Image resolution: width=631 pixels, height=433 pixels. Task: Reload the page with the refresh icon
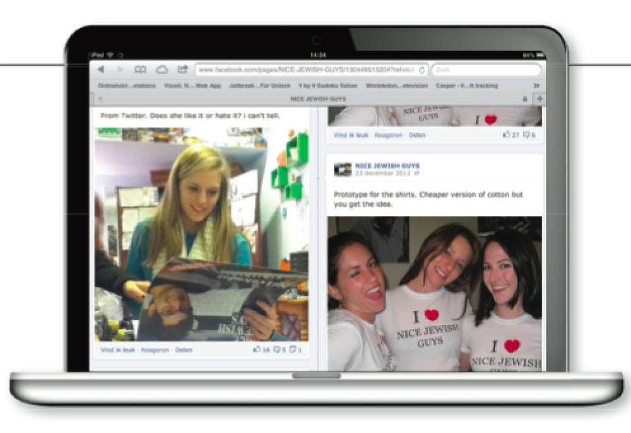click(x=422, y=70)
